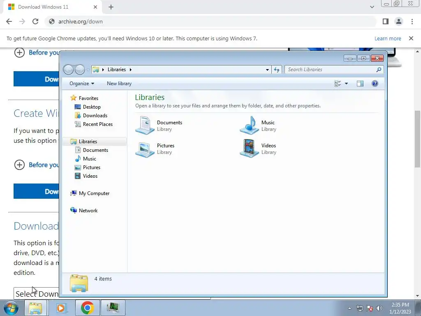421x316 pixels.
Task: Open Documents under Libraries in sidebar
Action: point(95,150)
